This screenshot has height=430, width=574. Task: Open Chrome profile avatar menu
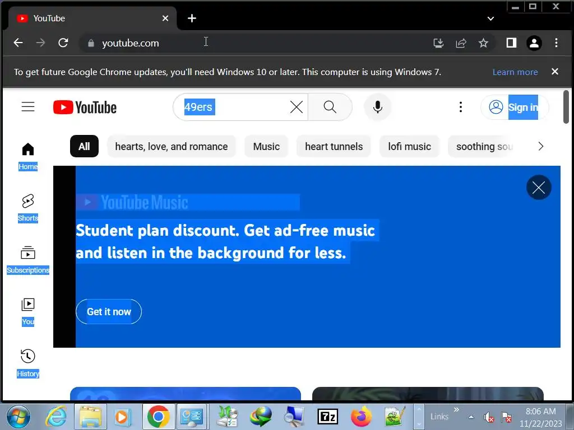click(534, 43)
